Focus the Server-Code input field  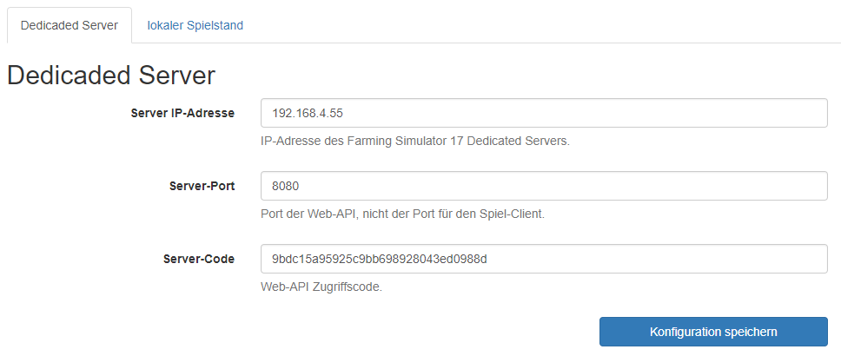pyautogui.click(x=544, y=259)
